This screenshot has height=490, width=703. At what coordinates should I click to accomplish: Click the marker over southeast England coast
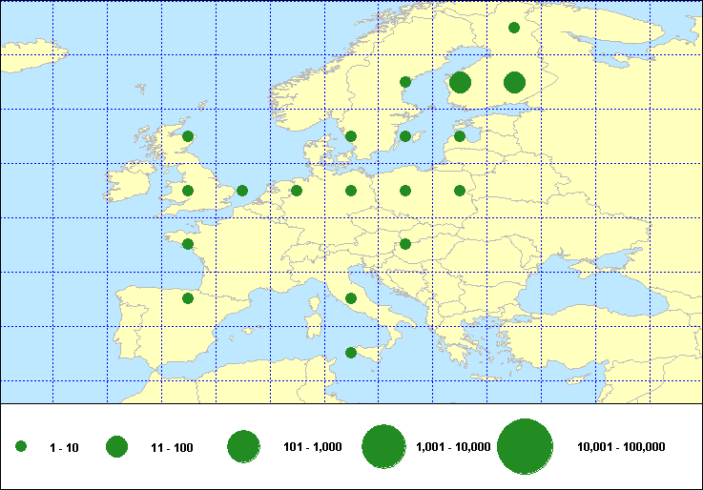(x=242, y=191)
